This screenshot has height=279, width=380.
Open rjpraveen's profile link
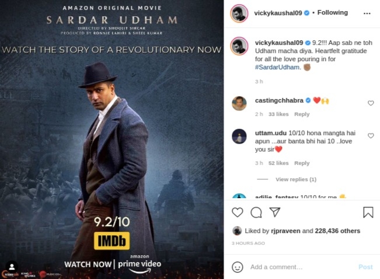pyautogui.click(x=285, y=231)
